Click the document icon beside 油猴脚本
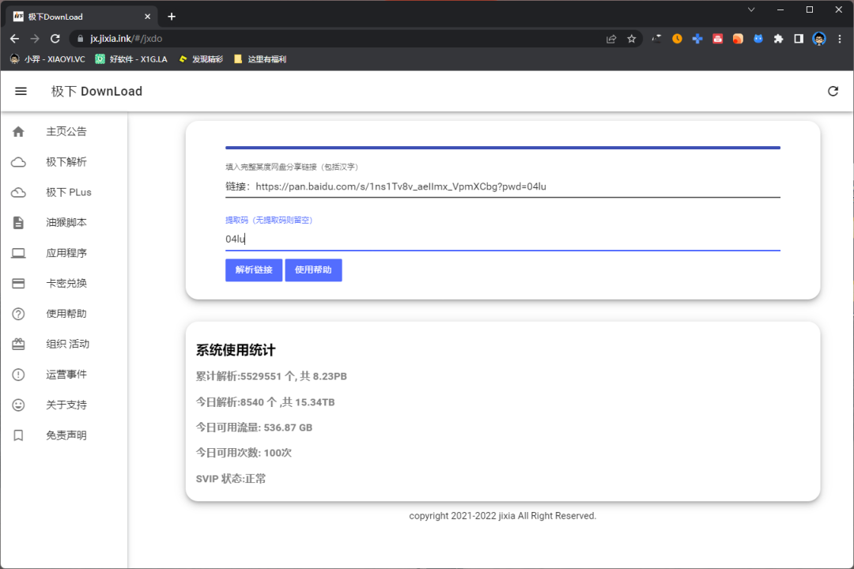This screenshot has width=854, height=569. pos(18,223)
